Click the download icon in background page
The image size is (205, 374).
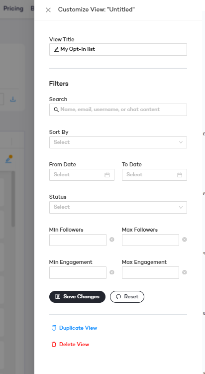(x=13, y=99)
